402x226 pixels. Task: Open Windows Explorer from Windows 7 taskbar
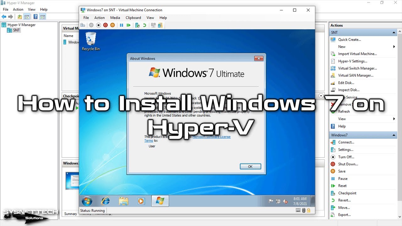click(123, 201)
